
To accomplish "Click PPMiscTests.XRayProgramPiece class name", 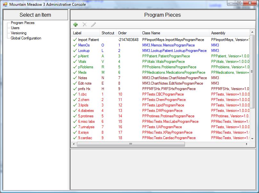I will [167, 132].
